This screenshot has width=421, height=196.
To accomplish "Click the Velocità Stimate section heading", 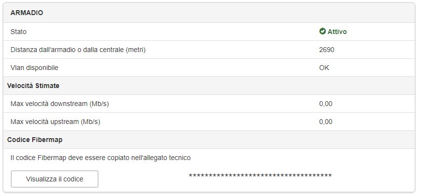I will point(33,86).
